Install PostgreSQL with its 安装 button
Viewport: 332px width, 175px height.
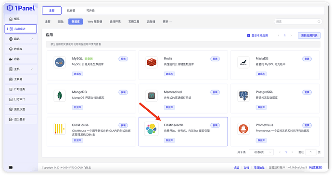pos(307,92)
